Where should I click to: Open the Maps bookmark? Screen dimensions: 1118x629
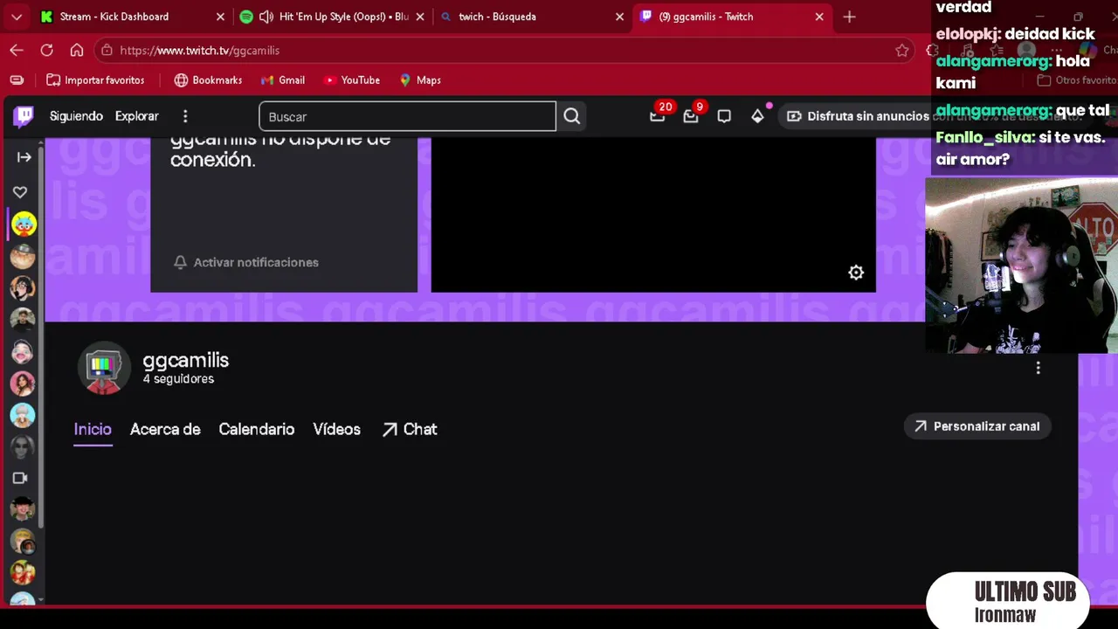tap(419, 80)
